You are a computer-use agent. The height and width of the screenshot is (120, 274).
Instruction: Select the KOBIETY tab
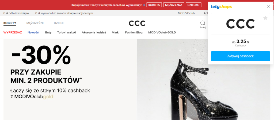10,23
